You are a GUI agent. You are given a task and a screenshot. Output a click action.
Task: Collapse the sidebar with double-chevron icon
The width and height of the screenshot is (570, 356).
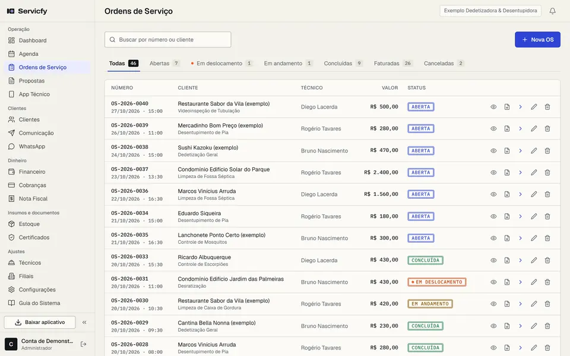click(84, 322)
